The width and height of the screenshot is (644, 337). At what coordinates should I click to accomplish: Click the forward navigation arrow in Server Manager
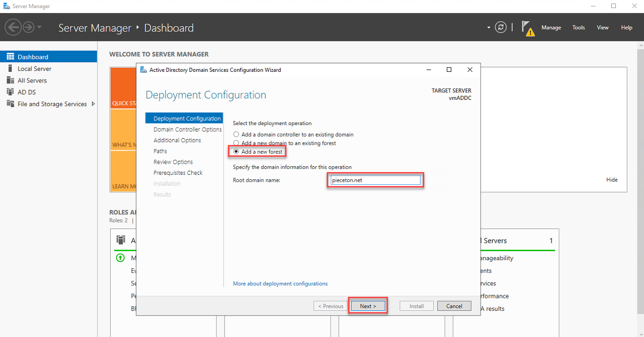(28, 27)
